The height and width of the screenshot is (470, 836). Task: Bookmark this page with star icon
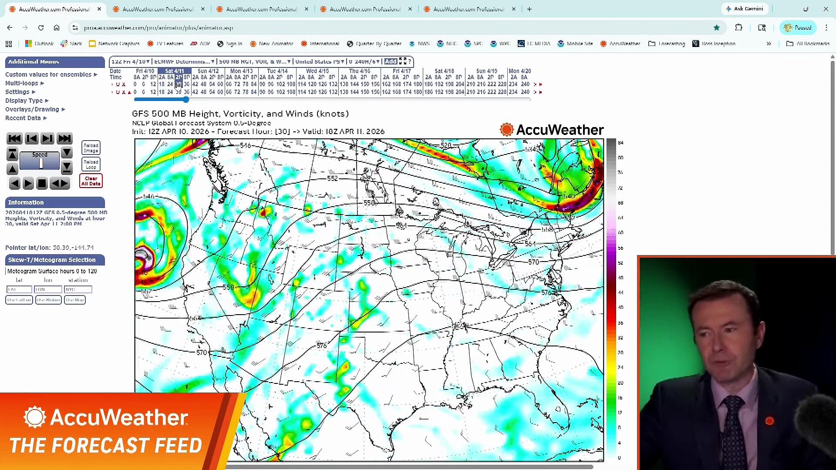[717, 27]
